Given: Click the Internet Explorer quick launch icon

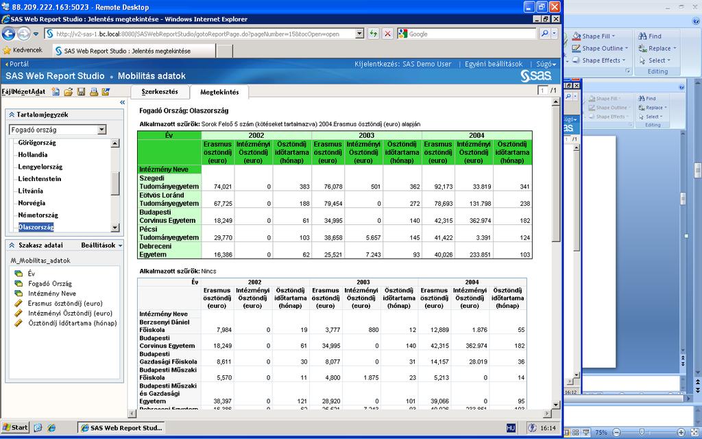Looking at the screenshot, I should coord(52,428).
